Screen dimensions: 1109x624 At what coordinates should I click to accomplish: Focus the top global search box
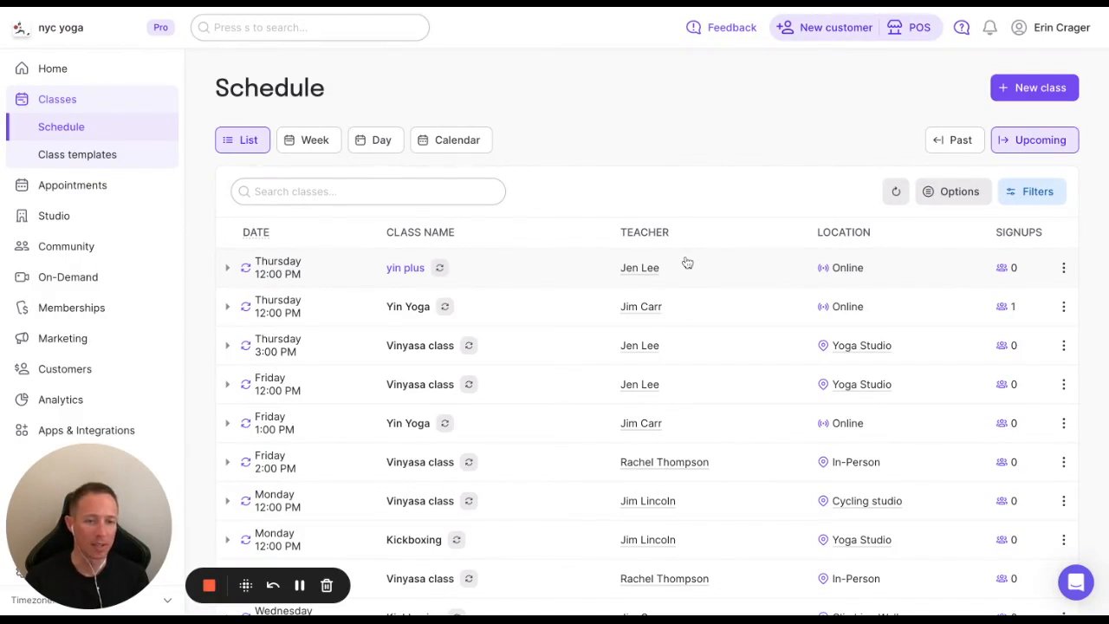[x=310, y=28]
